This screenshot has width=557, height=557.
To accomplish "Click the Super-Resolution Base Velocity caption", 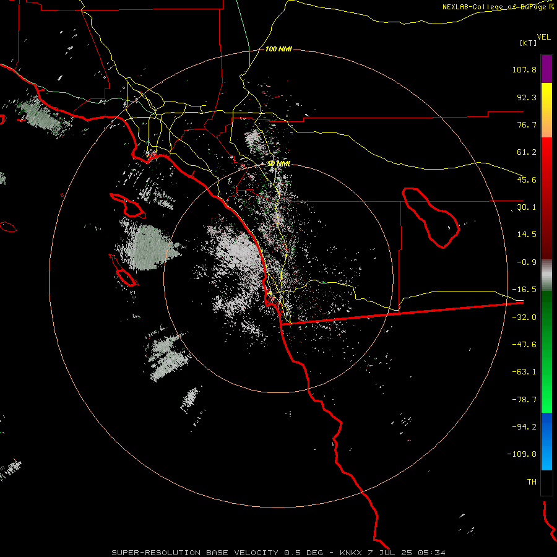I will point(278,553).
